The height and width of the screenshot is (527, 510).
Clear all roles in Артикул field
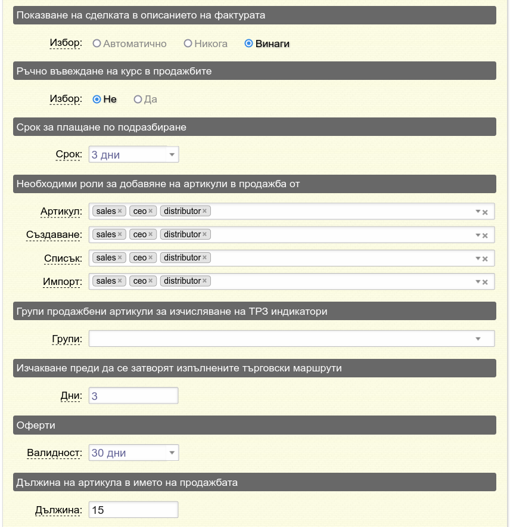pyautogui.click(x=485, y=212)
